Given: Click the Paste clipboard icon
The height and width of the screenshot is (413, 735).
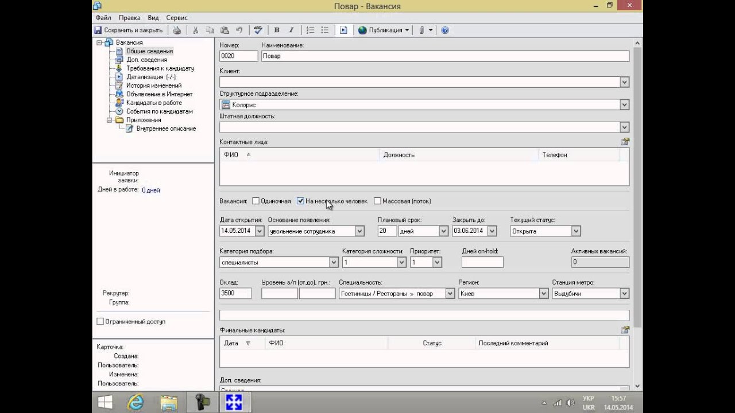Looking at the screenshot, I should (225, 30).
